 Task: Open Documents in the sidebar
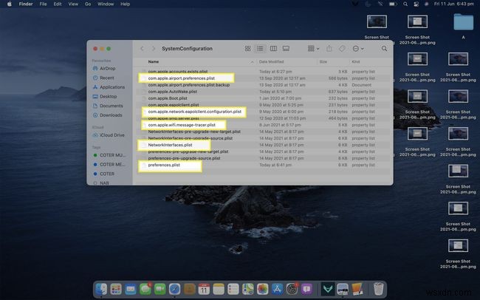pyautogui.click(x=108, y=106)
